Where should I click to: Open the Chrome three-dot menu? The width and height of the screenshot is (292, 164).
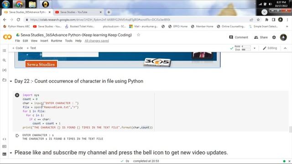click(x=287, y=20)
